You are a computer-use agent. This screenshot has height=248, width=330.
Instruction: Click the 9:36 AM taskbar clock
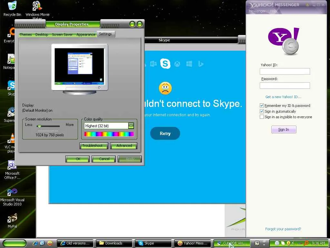pos(318,243)
